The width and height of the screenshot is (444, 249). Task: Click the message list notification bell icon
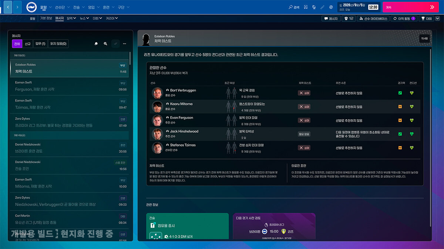(96, 44)
